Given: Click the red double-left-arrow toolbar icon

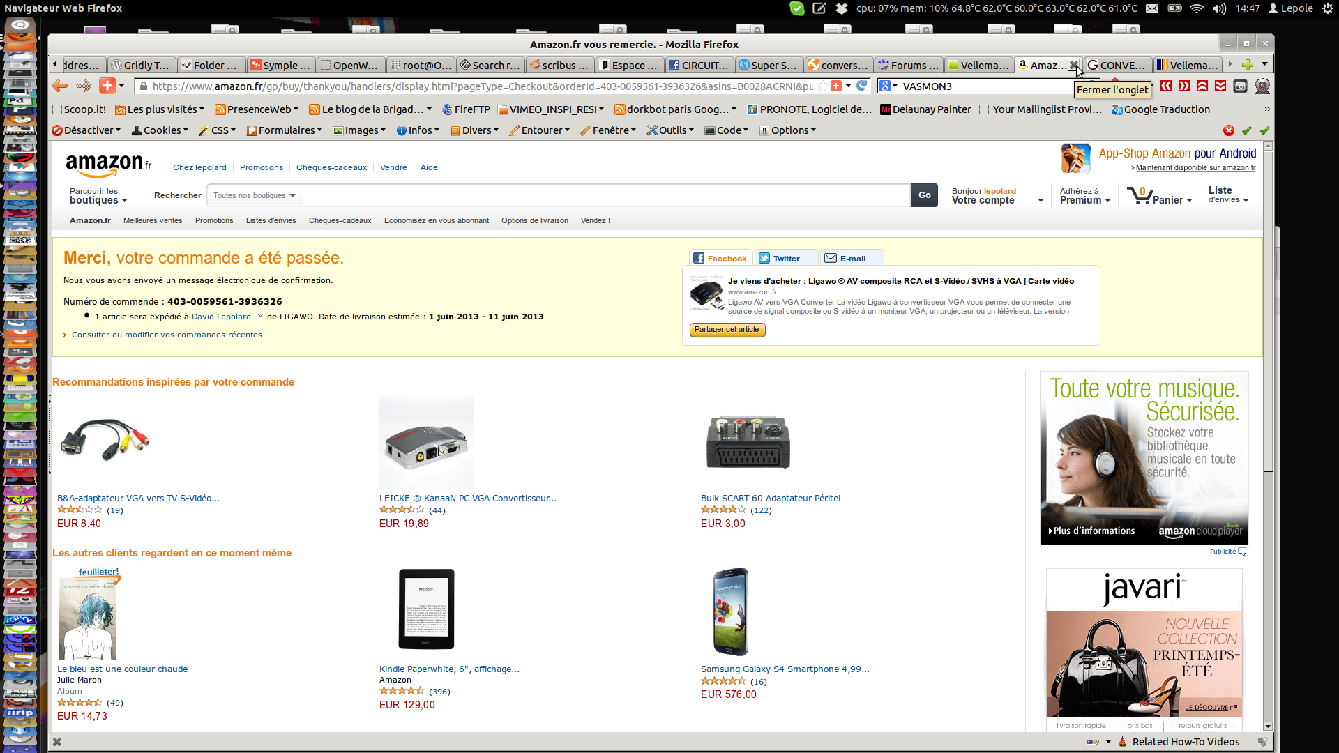Looking at the screenshot, I should 1166,86.
